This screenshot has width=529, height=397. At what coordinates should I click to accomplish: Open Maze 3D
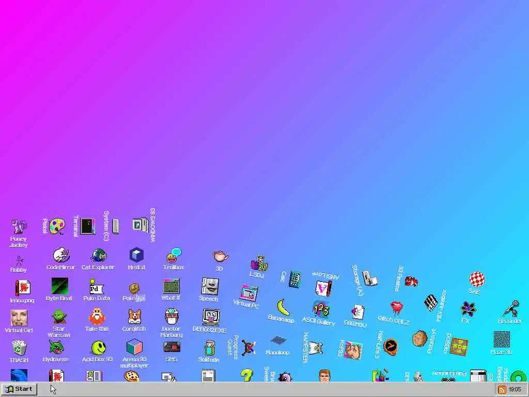(502, 339)
